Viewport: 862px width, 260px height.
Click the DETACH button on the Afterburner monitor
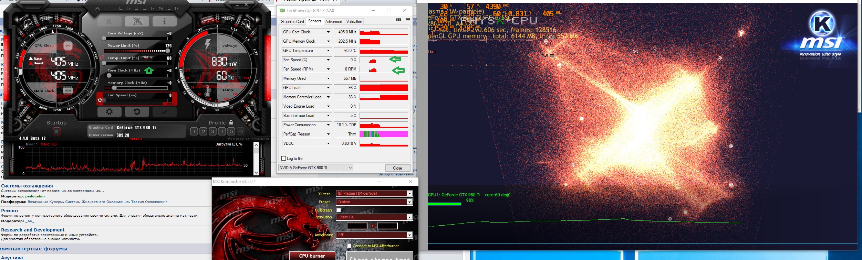[x=136, y=139]
